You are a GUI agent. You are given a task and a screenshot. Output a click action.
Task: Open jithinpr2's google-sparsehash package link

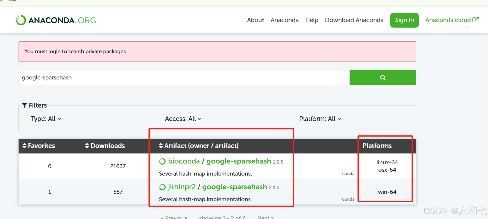coord(235,187)
